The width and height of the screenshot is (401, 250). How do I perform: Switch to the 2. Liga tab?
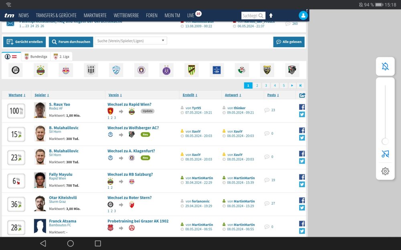click(x=61, y=56)
